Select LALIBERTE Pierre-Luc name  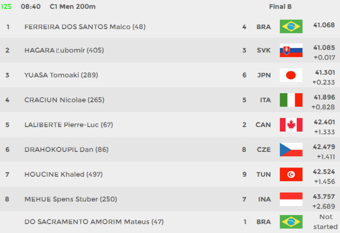click(x=68, y=125)
